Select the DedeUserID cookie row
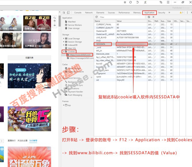Image resolution: width=192 pixels, height=167 pixels. pos(143,31)
